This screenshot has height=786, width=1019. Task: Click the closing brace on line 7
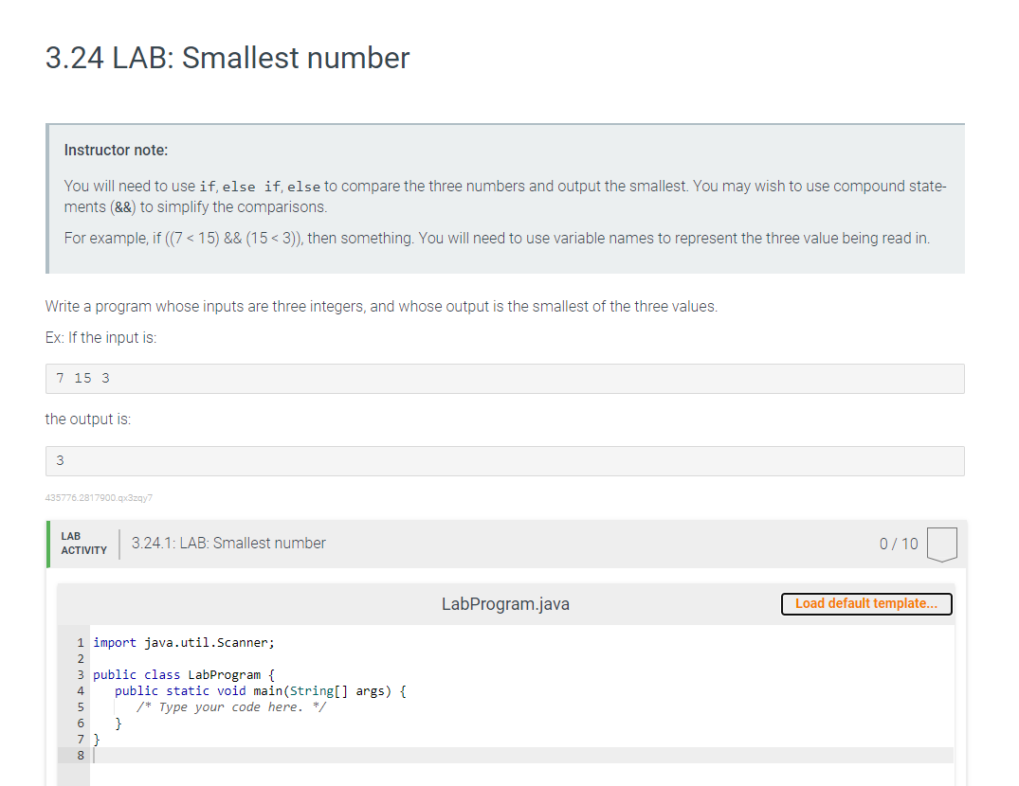[x=97, y=739]
